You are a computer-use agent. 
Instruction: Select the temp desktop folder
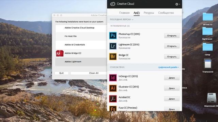207,49
